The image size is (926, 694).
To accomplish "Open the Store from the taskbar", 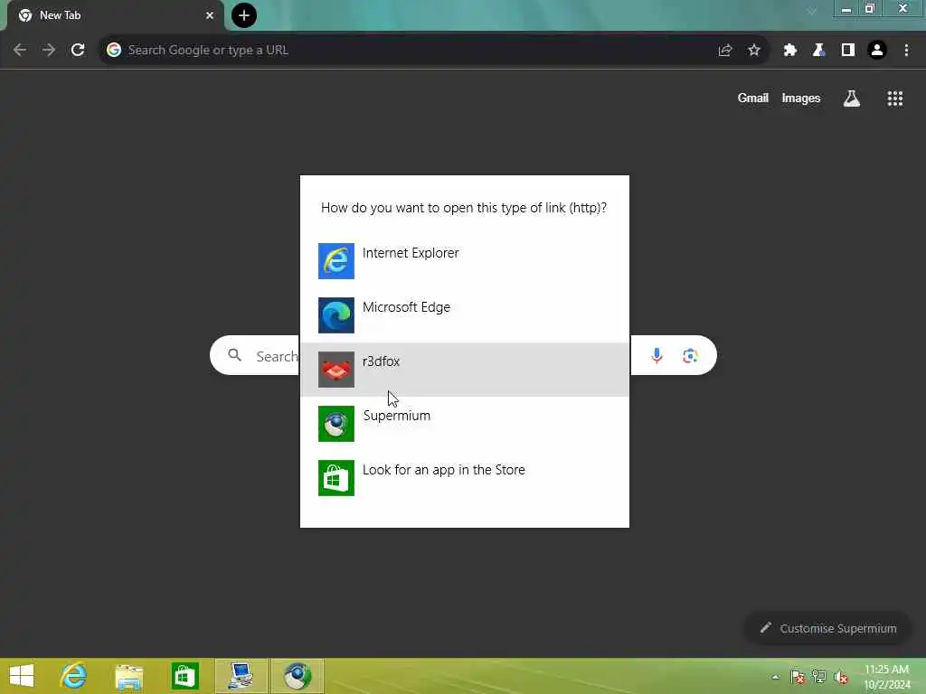I will (x=184, y=676).
